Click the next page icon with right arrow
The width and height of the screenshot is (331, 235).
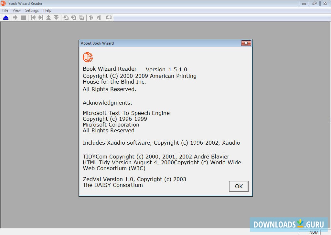[74, 18]
